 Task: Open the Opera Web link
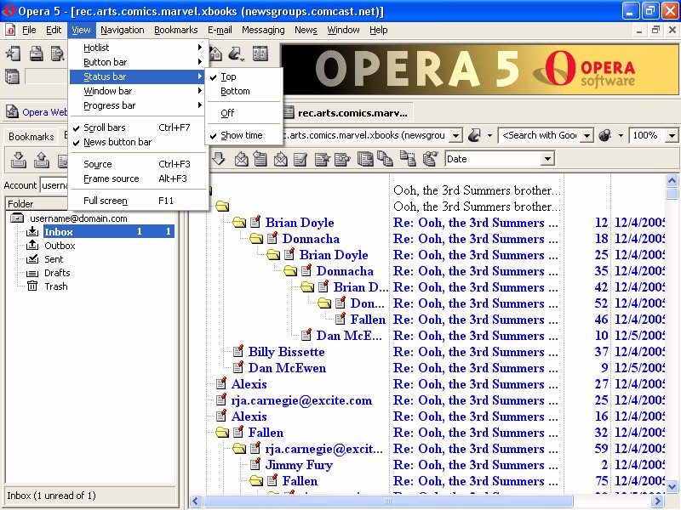tap(44, 112)
